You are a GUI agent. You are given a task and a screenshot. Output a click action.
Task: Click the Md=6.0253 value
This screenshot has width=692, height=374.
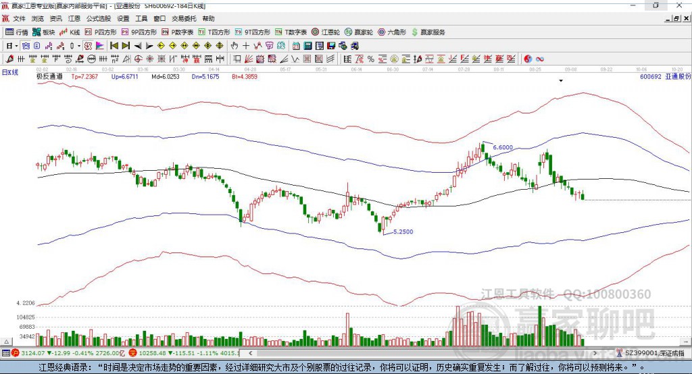click(166, 76)
